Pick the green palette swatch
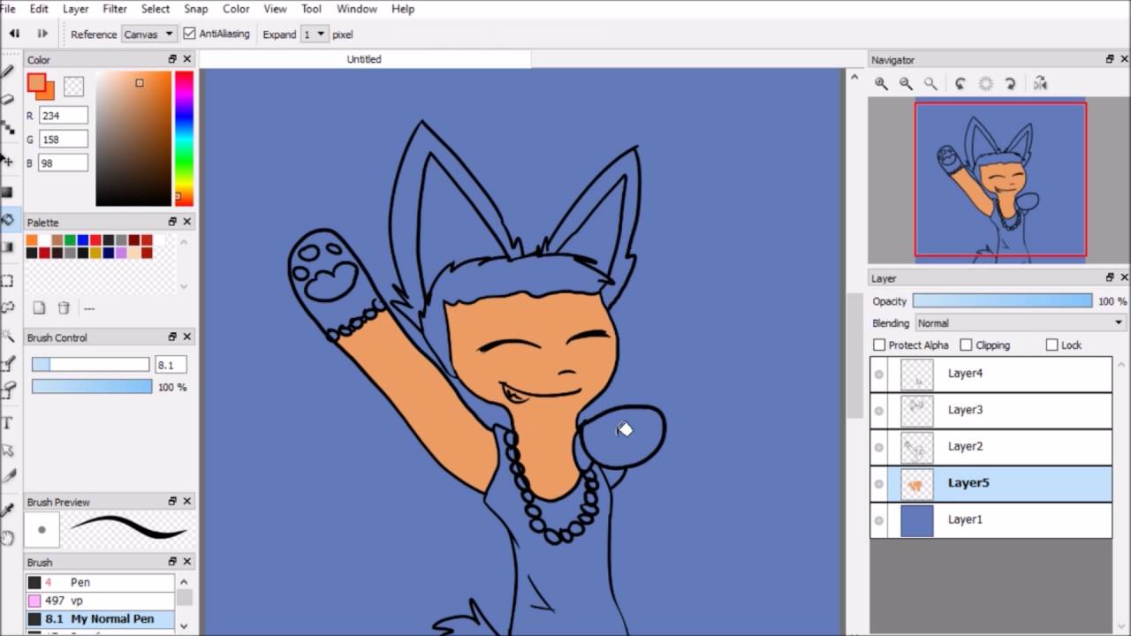Viewport: 1131px width, 636px height. [70, 240]
